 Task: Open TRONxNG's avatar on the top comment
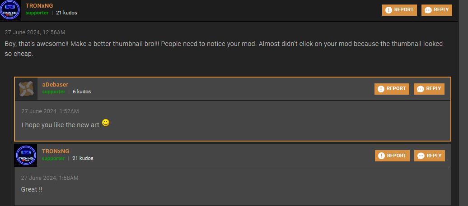[10, 10]
